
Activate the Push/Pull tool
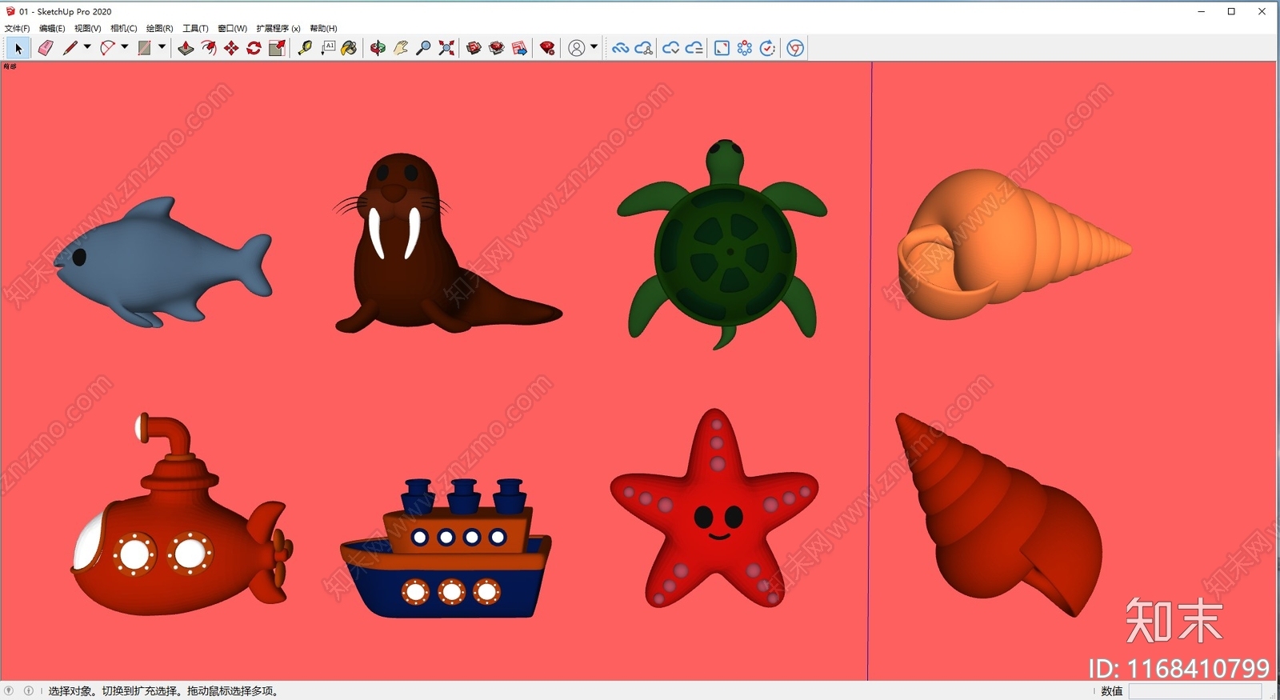186,48
